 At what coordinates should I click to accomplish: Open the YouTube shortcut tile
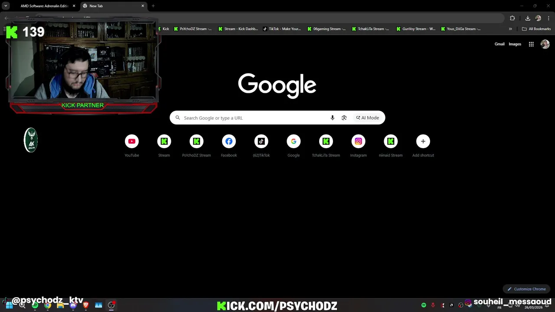click(x=132, y=146)
